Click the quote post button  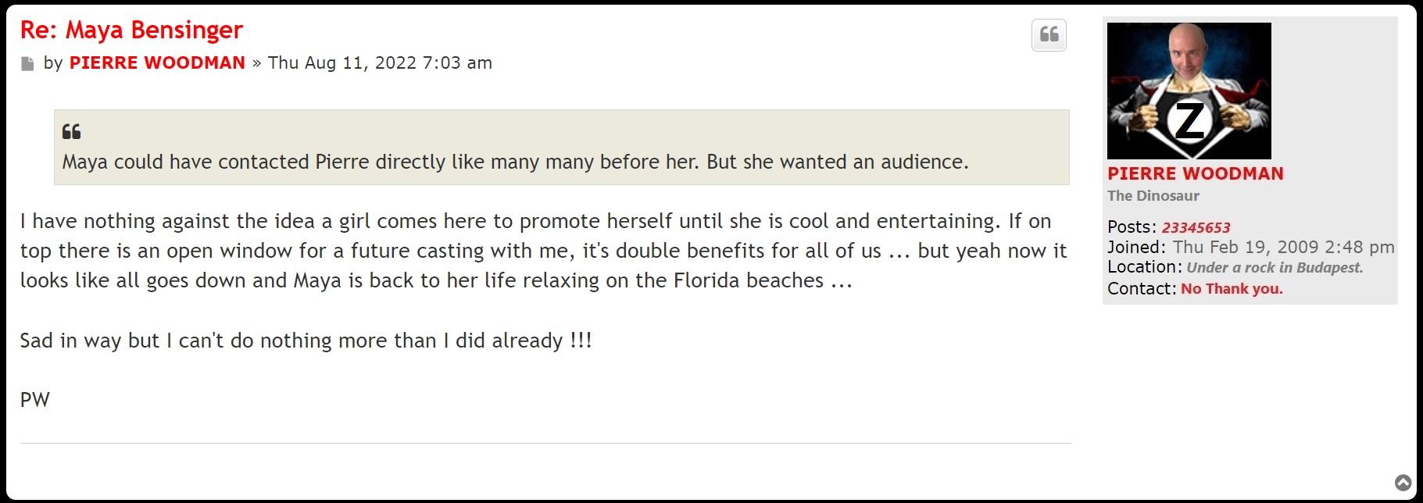point(1049,35)
